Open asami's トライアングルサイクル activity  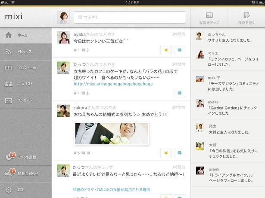click(x=228, y=175)
